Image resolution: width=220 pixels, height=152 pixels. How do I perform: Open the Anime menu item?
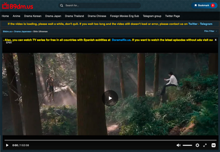coord(16,16)
